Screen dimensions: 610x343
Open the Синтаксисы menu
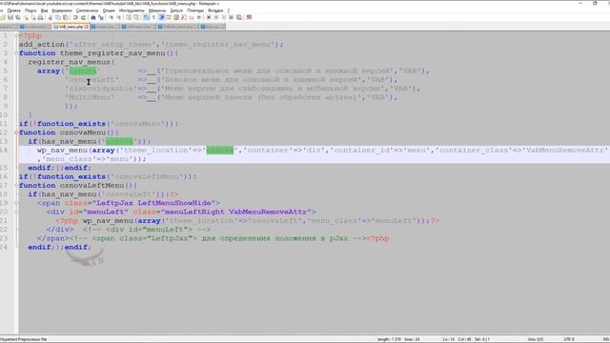pyautogui.click(x=87, y=10)
